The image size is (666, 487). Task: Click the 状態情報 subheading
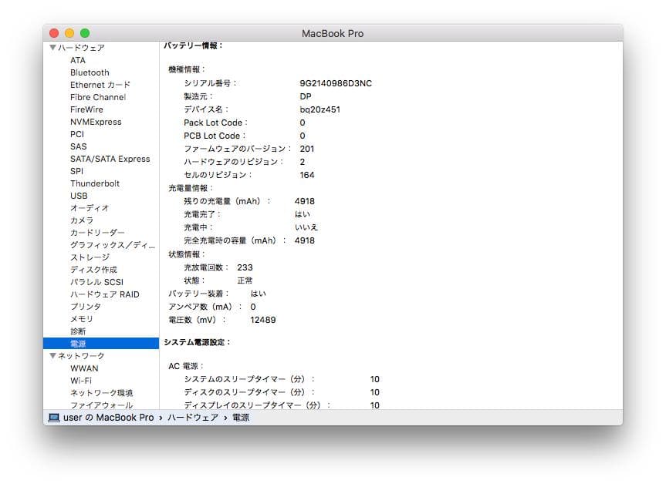pos(187,254)
